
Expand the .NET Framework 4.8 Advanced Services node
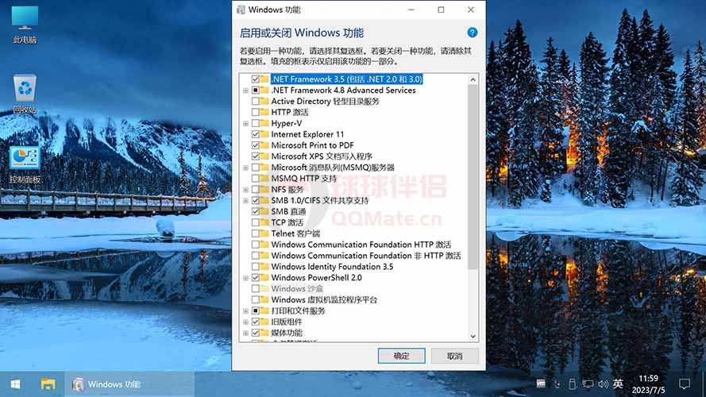pos(245,91)
